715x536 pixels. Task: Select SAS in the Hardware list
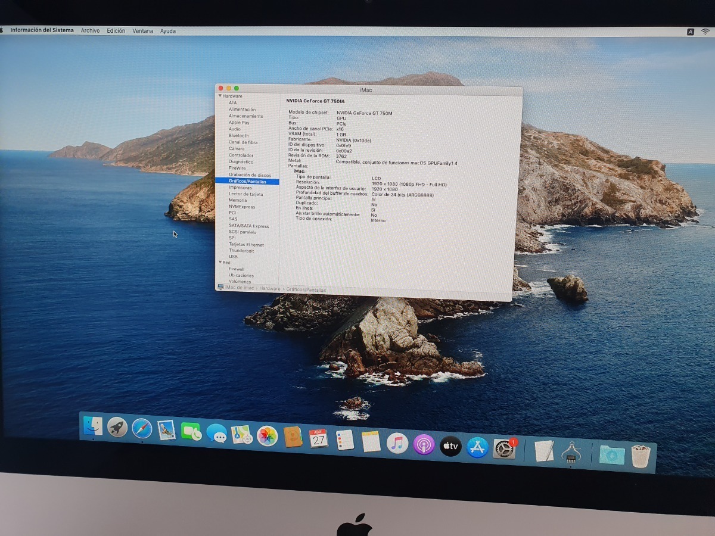233,219
